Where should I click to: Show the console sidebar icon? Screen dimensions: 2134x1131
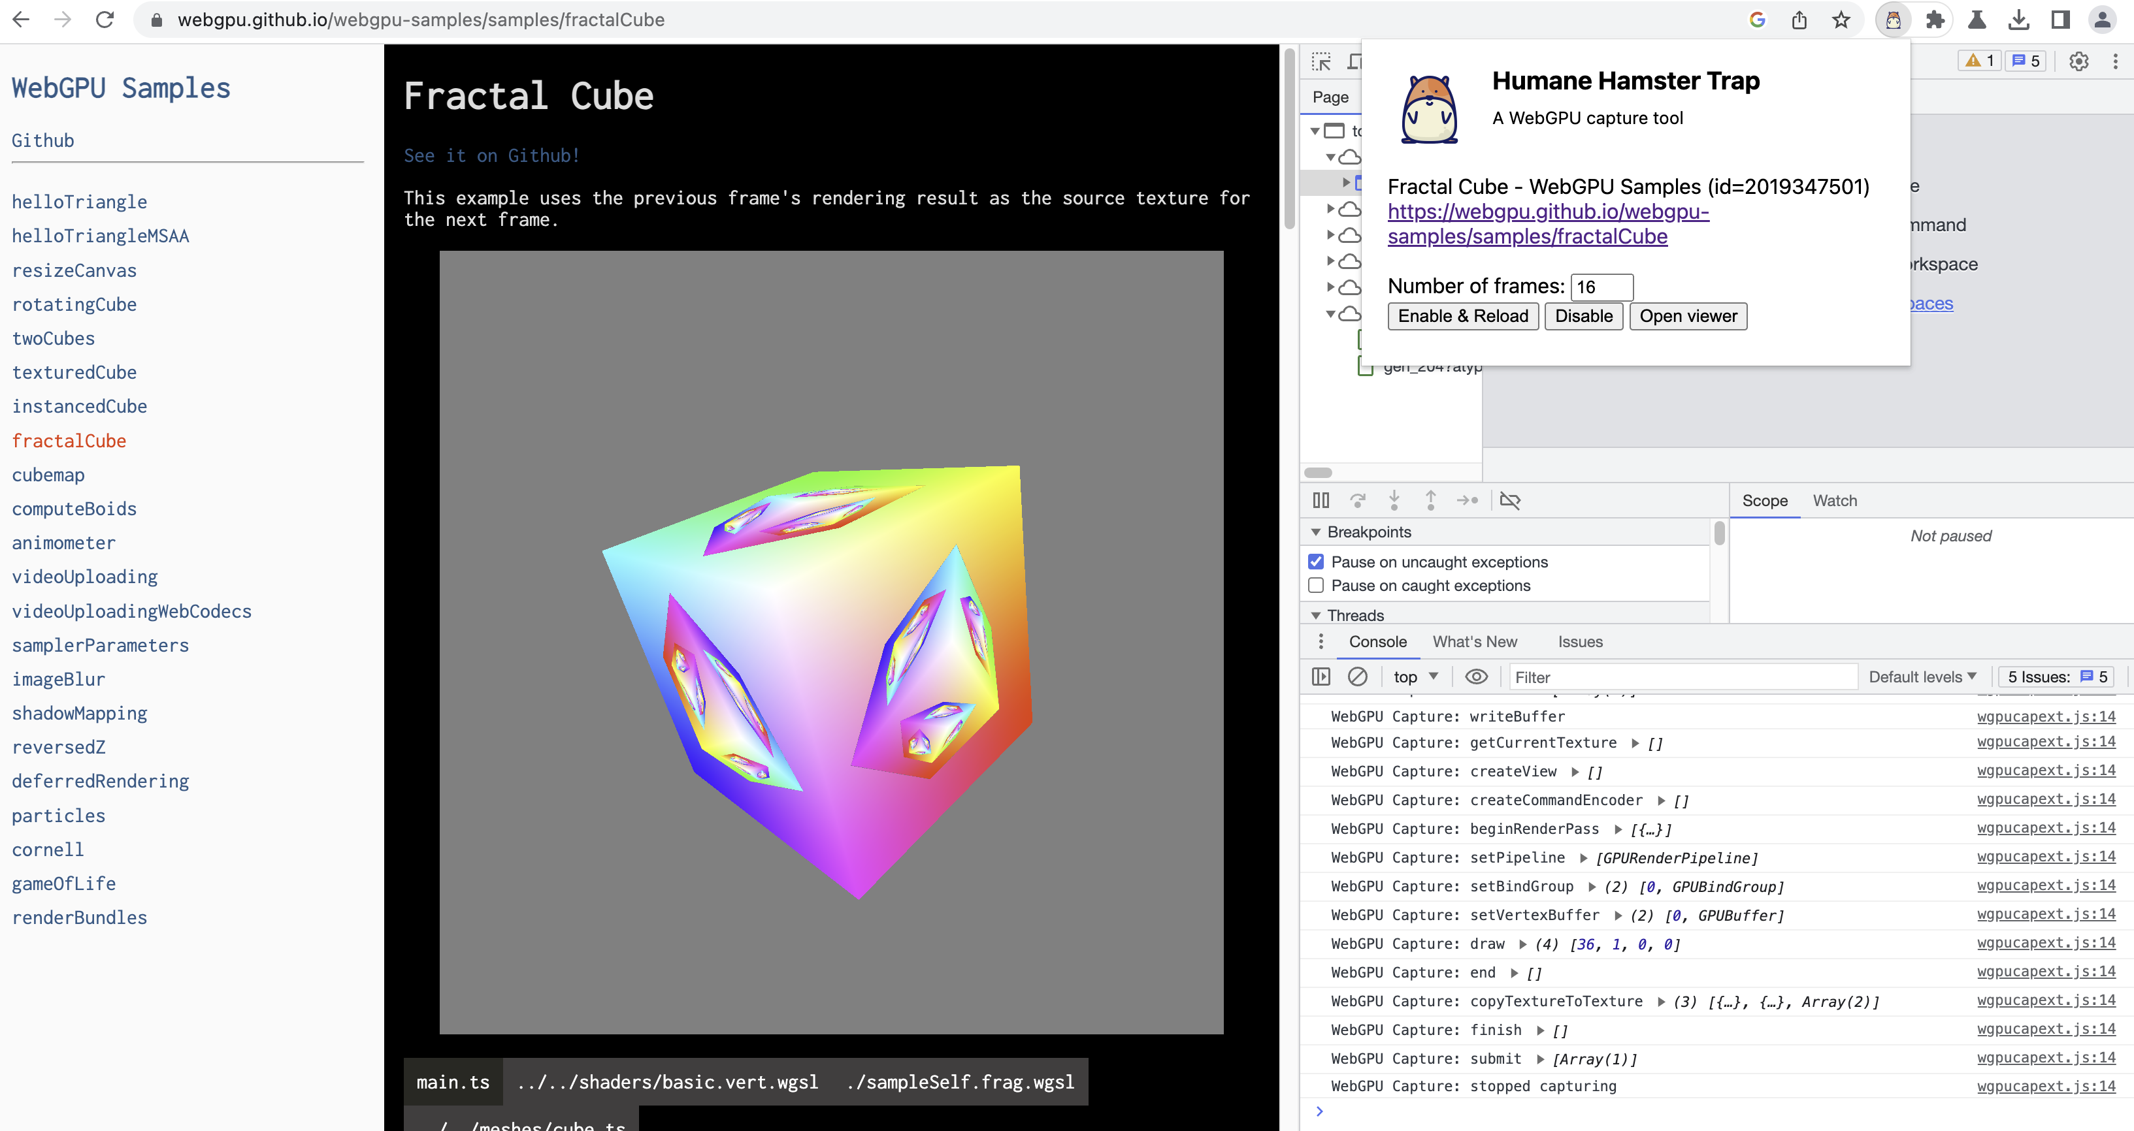coord(1321,677)
